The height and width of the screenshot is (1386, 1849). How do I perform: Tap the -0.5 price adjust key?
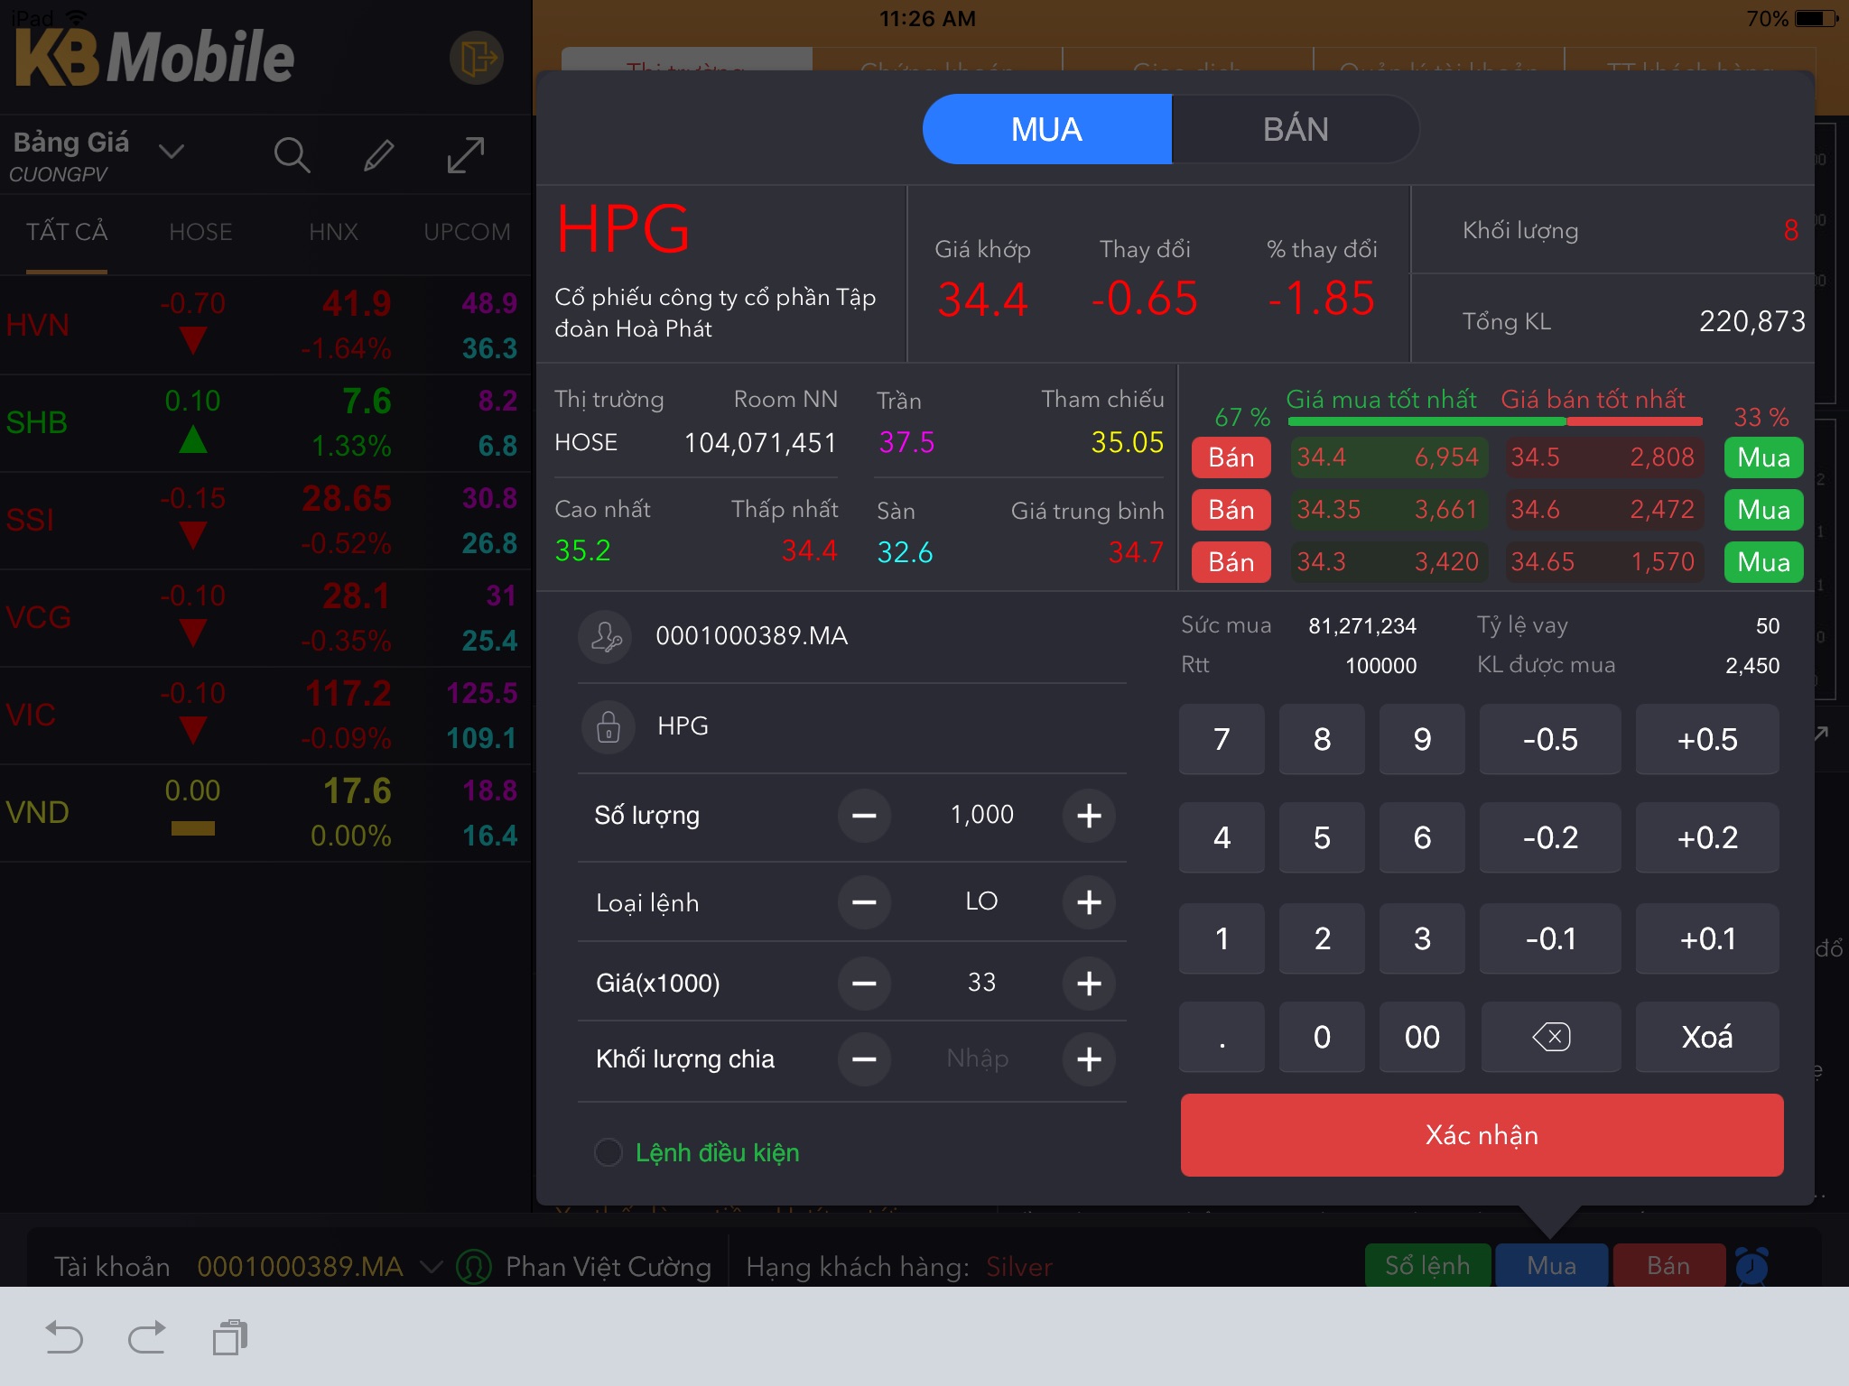pos(1550,740)
